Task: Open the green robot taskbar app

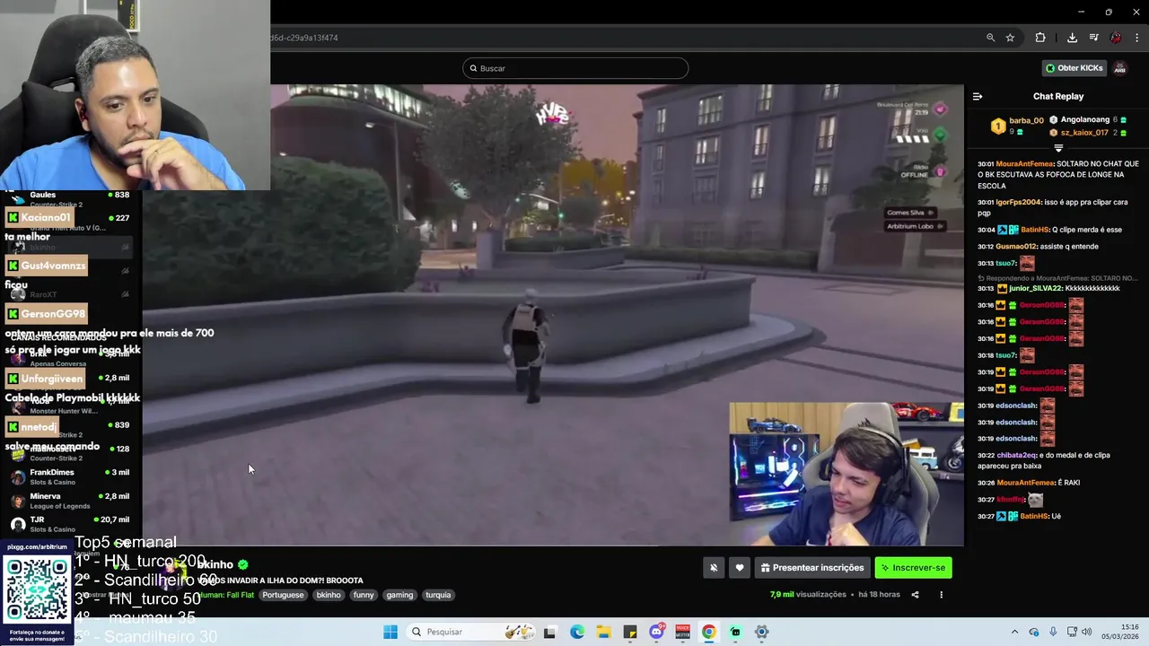Action: tap(735, 632)
